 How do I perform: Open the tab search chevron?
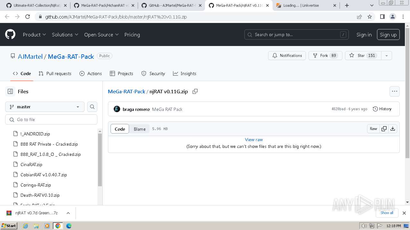372,5
